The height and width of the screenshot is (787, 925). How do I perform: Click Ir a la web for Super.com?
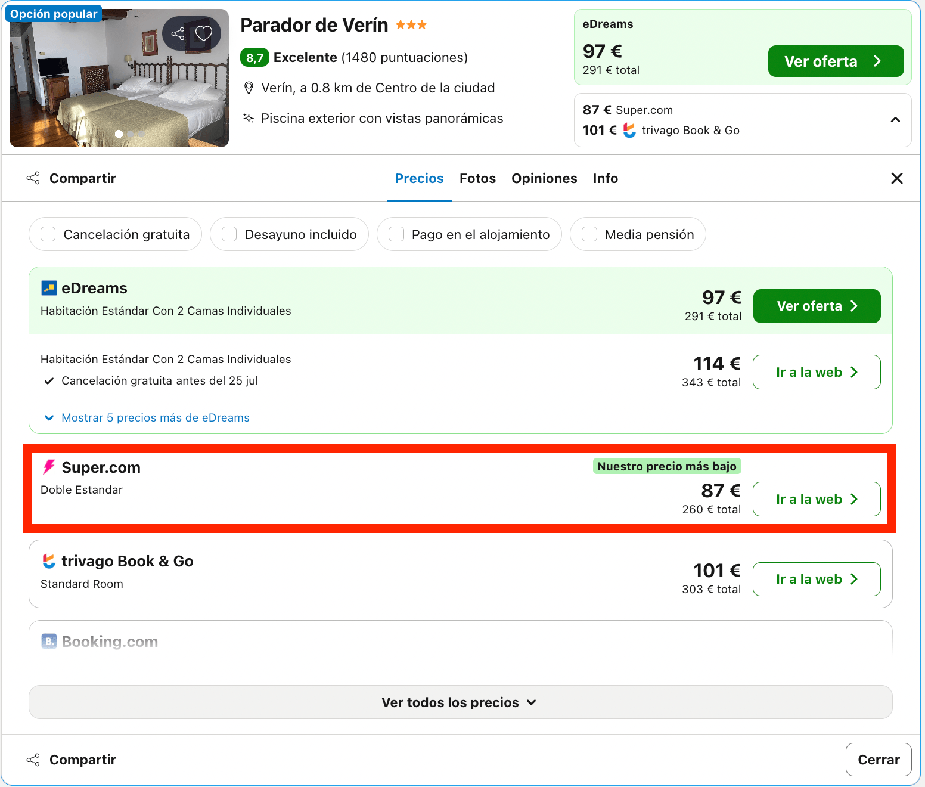(x=817, y=499)
